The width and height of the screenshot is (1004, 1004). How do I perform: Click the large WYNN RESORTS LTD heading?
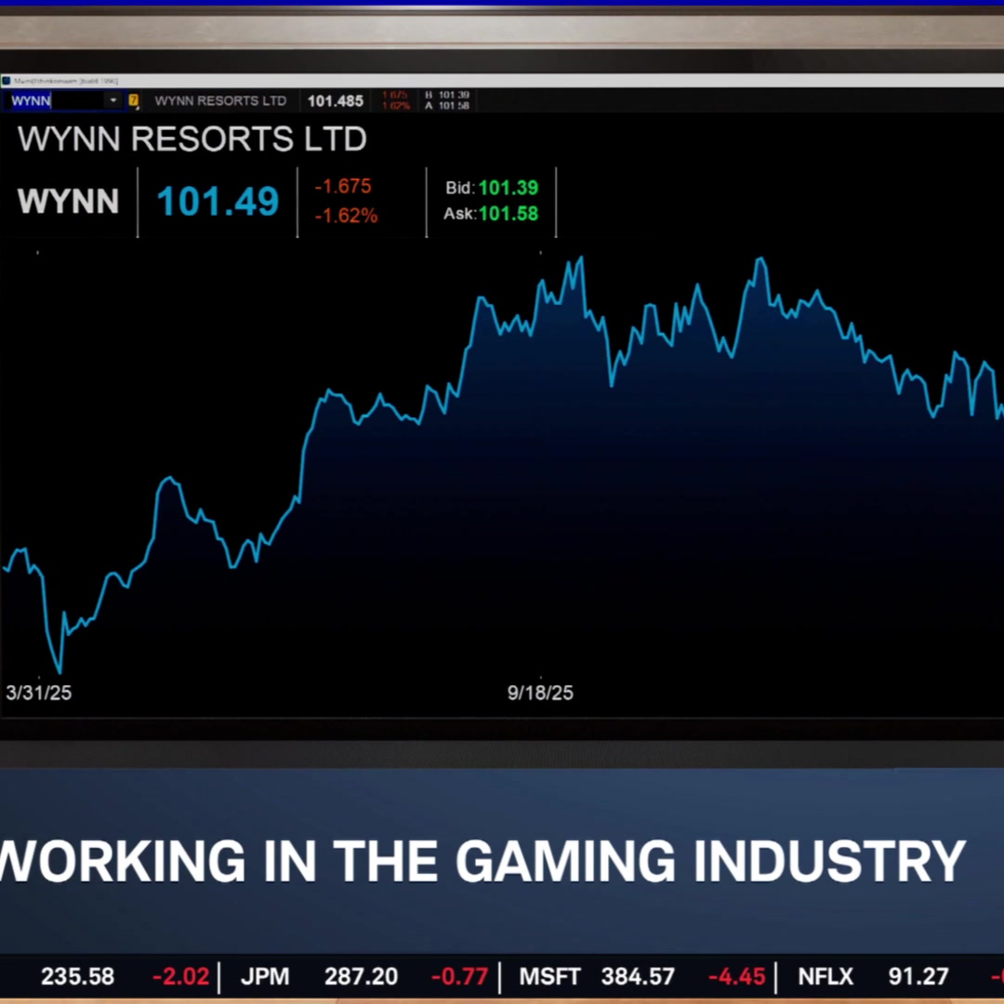(x=192, y=139)
